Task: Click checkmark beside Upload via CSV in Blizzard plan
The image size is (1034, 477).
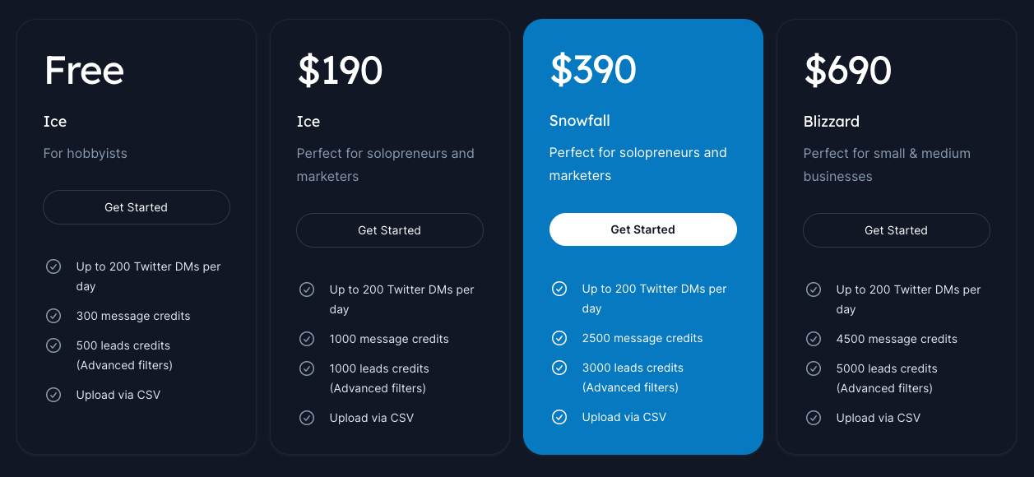Action: 814,418
